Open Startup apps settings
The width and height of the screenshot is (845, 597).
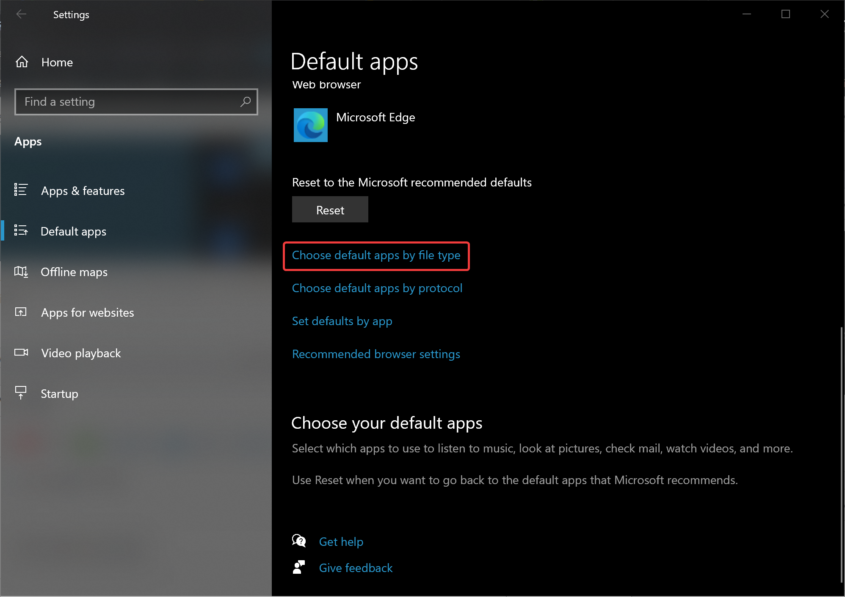pyautogui.click(x=60, y=394)
